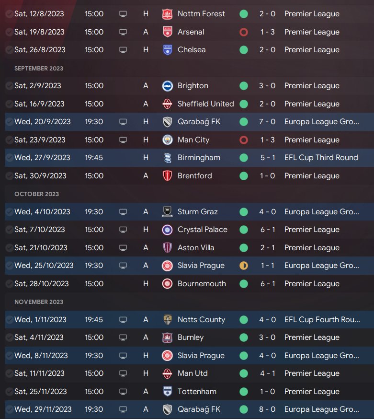Image resolution: width=374 pixels, height=419 pixels.
Task: Open the Bournemouth team link
Action: point(202,284)
